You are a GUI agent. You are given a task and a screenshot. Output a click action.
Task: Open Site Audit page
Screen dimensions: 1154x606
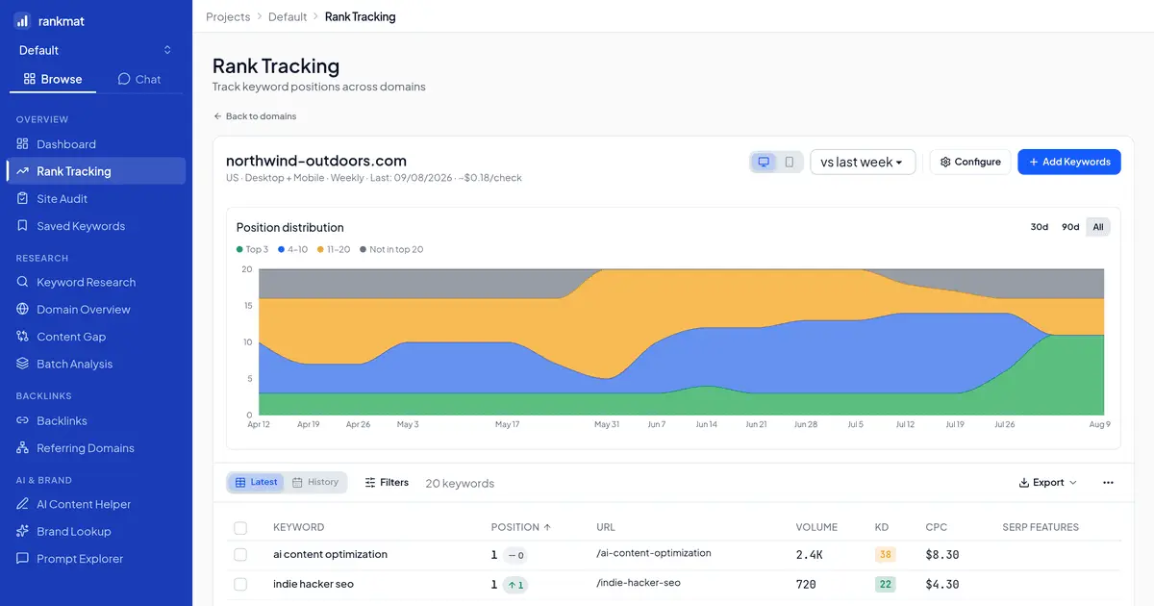click(x=96, y=198)
